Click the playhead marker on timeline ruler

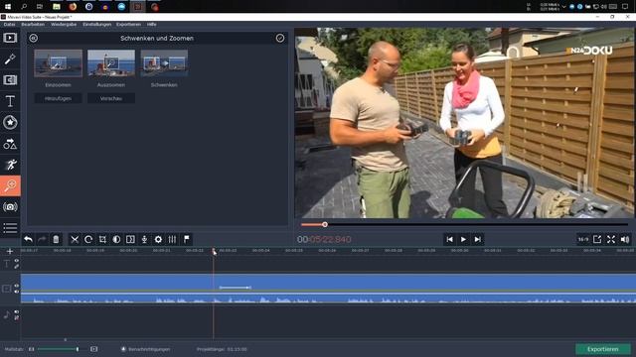pos(214,251)
